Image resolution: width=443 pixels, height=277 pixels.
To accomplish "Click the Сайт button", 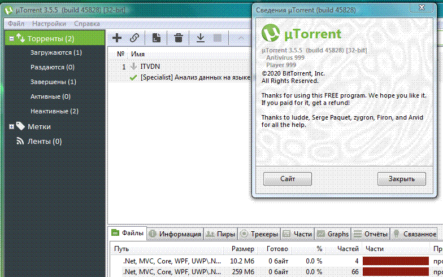I will click(288, 179).
